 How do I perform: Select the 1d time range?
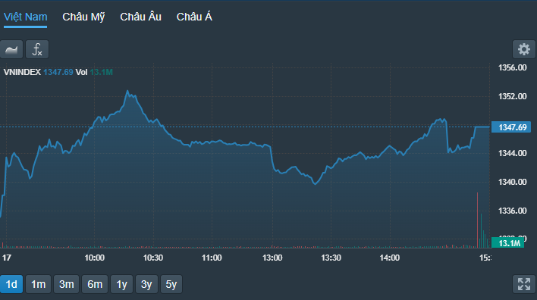click(11, 284)
